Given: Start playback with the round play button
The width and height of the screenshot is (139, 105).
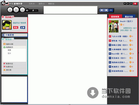Looking at the screenshot, I should tap(16, 10).
